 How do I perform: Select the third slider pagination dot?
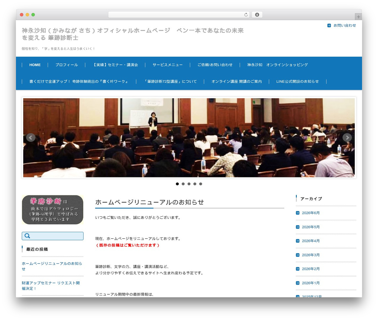pos(189,184)
